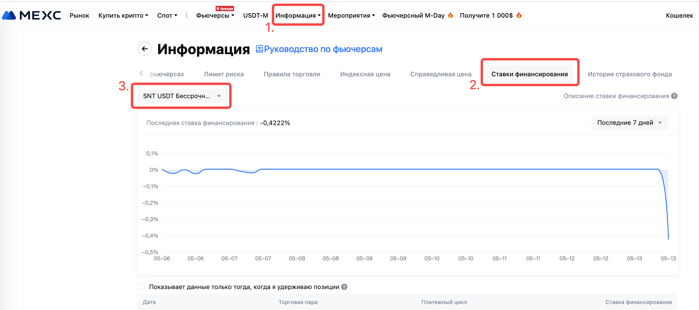Open the Руководство по фьючерсам link
699x310 pixels.
click(323, 49)
